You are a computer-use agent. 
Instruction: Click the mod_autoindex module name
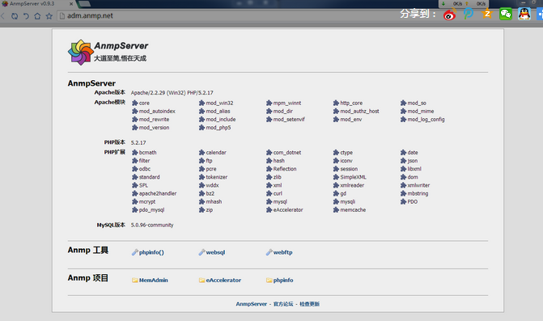tap(157, 112)
